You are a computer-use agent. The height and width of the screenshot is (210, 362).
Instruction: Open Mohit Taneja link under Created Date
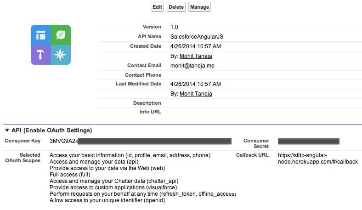(x=196, y=56)
